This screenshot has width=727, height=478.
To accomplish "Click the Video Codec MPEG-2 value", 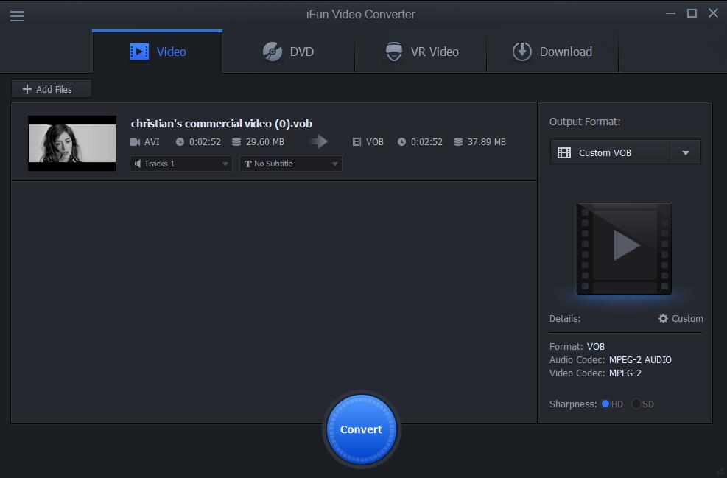I will (x=625, y=373).
